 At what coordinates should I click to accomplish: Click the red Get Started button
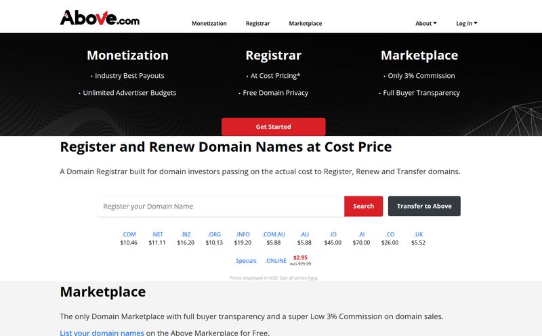[x=274, y=127]
